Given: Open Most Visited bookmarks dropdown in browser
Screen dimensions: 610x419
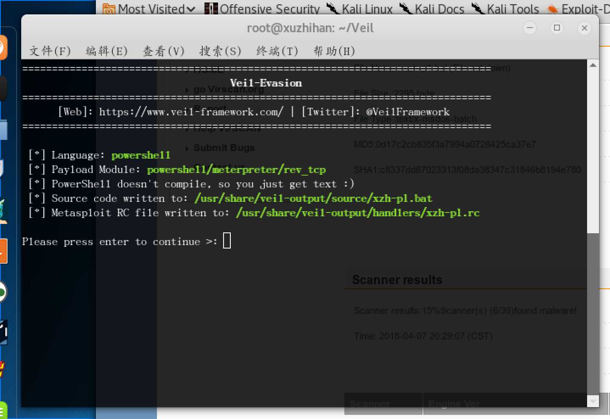Looking at the screenshot, I should pos(149,9).
